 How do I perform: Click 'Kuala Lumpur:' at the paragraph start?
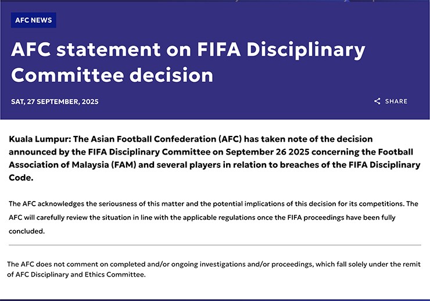pos(40,139)
